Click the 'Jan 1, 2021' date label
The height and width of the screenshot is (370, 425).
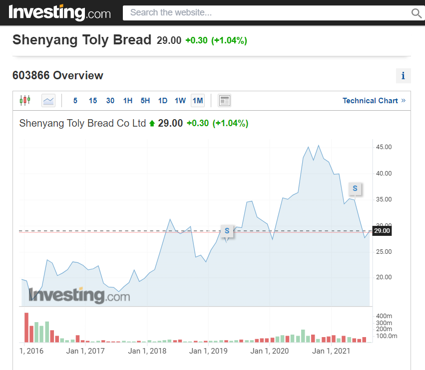tap(331, 351)
